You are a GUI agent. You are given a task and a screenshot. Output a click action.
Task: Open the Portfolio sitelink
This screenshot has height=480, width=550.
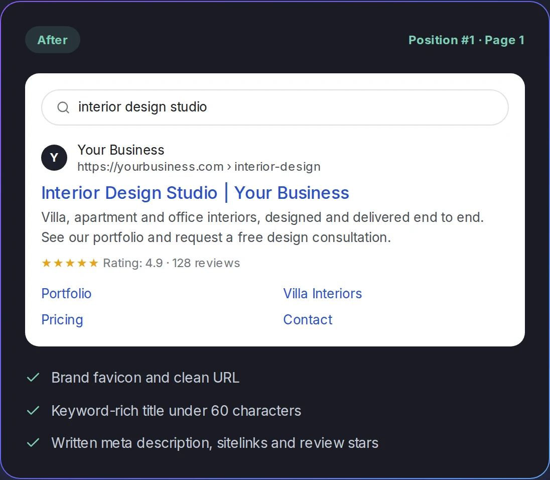pos(66,293)
